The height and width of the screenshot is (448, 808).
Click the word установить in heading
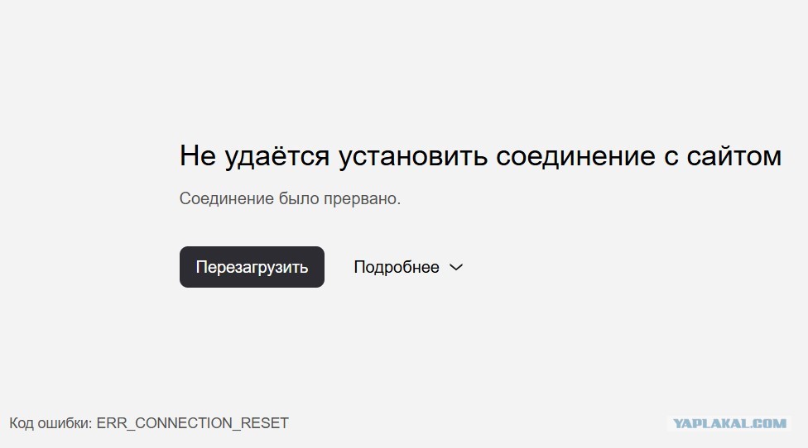click(x=413, y=155)
